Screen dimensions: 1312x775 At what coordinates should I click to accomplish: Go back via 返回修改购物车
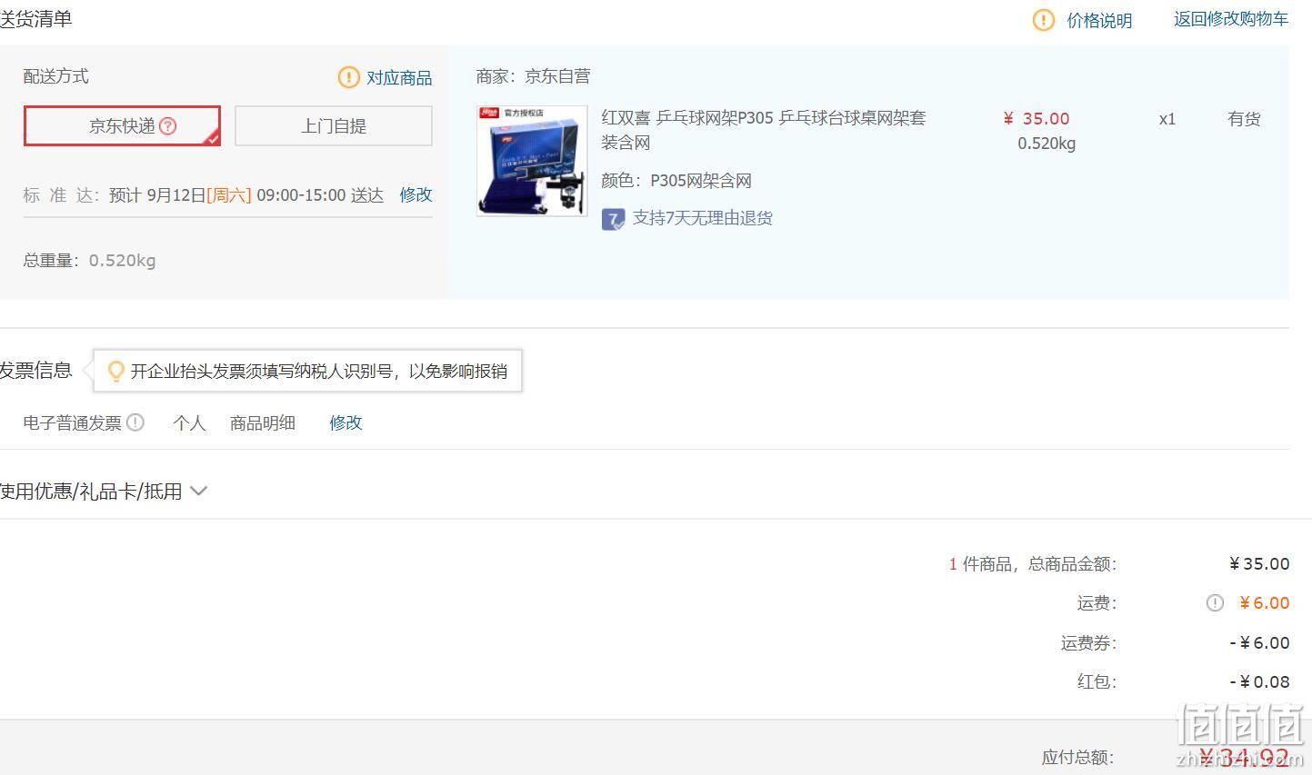(x=1231, y=19)
